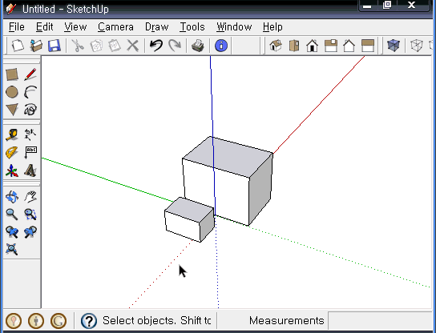The height and width of the screenshot is (333, 436).
Task: Open the Window menu
Action: (x=234, y=27)
